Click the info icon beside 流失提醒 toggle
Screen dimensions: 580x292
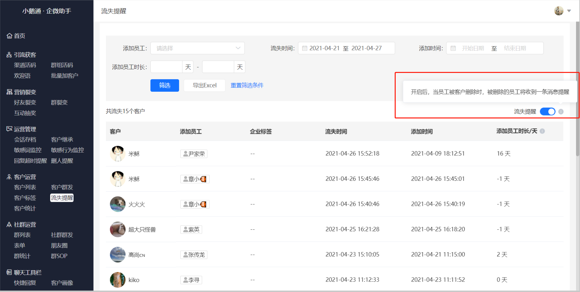561,112
